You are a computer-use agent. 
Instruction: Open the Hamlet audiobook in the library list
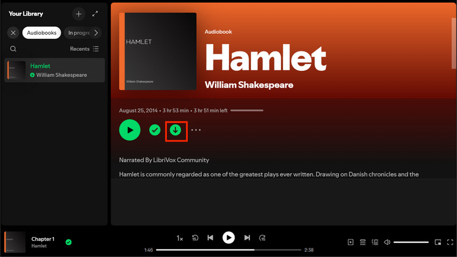(54, 70)
